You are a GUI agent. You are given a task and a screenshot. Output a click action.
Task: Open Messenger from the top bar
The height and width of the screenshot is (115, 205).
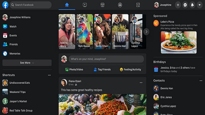[185, 5]
